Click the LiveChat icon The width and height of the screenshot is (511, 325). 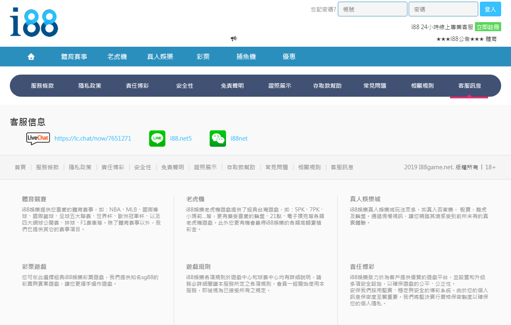[38, 139]
